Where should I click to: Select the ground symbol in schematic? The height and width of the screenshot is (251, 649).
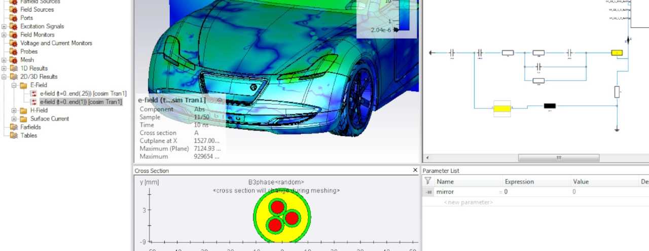(x=617, y=129)
